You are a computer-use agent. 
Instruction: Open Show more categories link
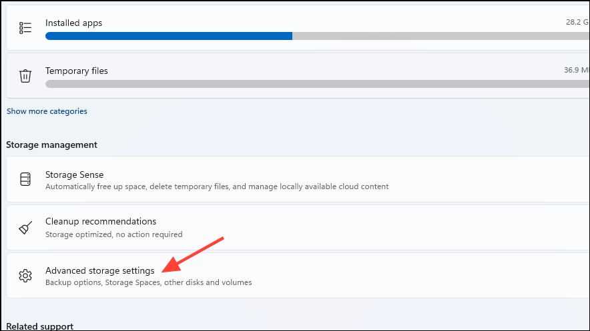coord(47,111)
